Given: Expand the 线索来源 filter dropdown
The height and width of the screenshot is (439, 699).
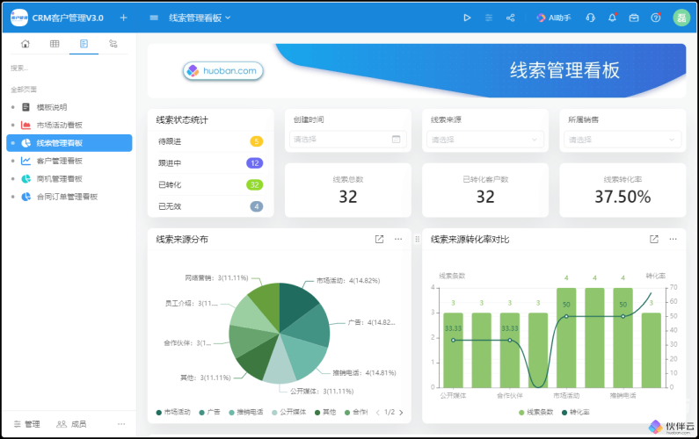Looking at the screenshot, I should click(x=485, y=139).
